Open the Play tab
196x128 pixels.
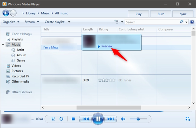138,14
